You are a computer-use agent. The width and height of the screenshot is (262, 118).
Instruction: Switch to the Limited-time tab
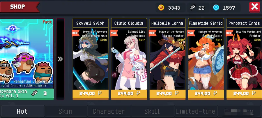196,111
